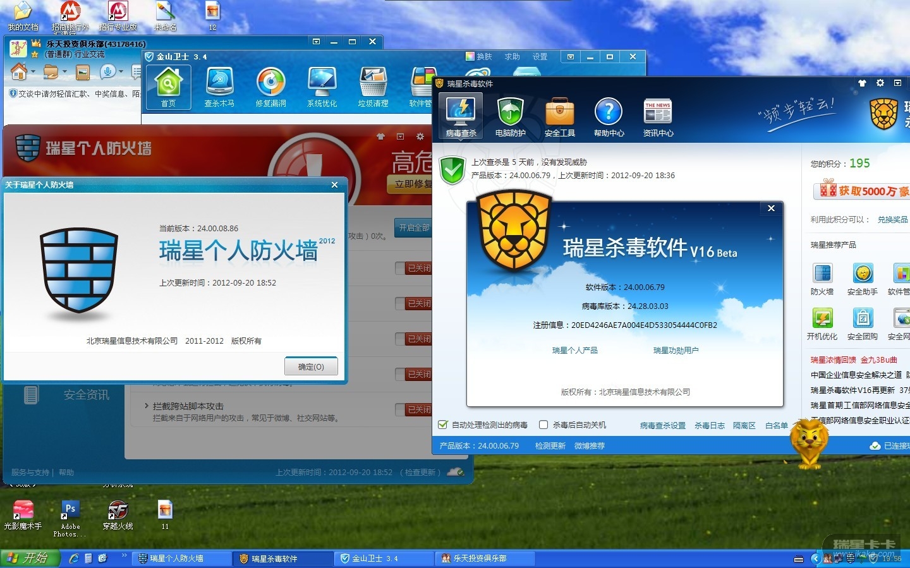This screenshot has height=568, width=910.
Task: Open the menu dropdown in QQ group title bar
Action: tap(316, 42)
